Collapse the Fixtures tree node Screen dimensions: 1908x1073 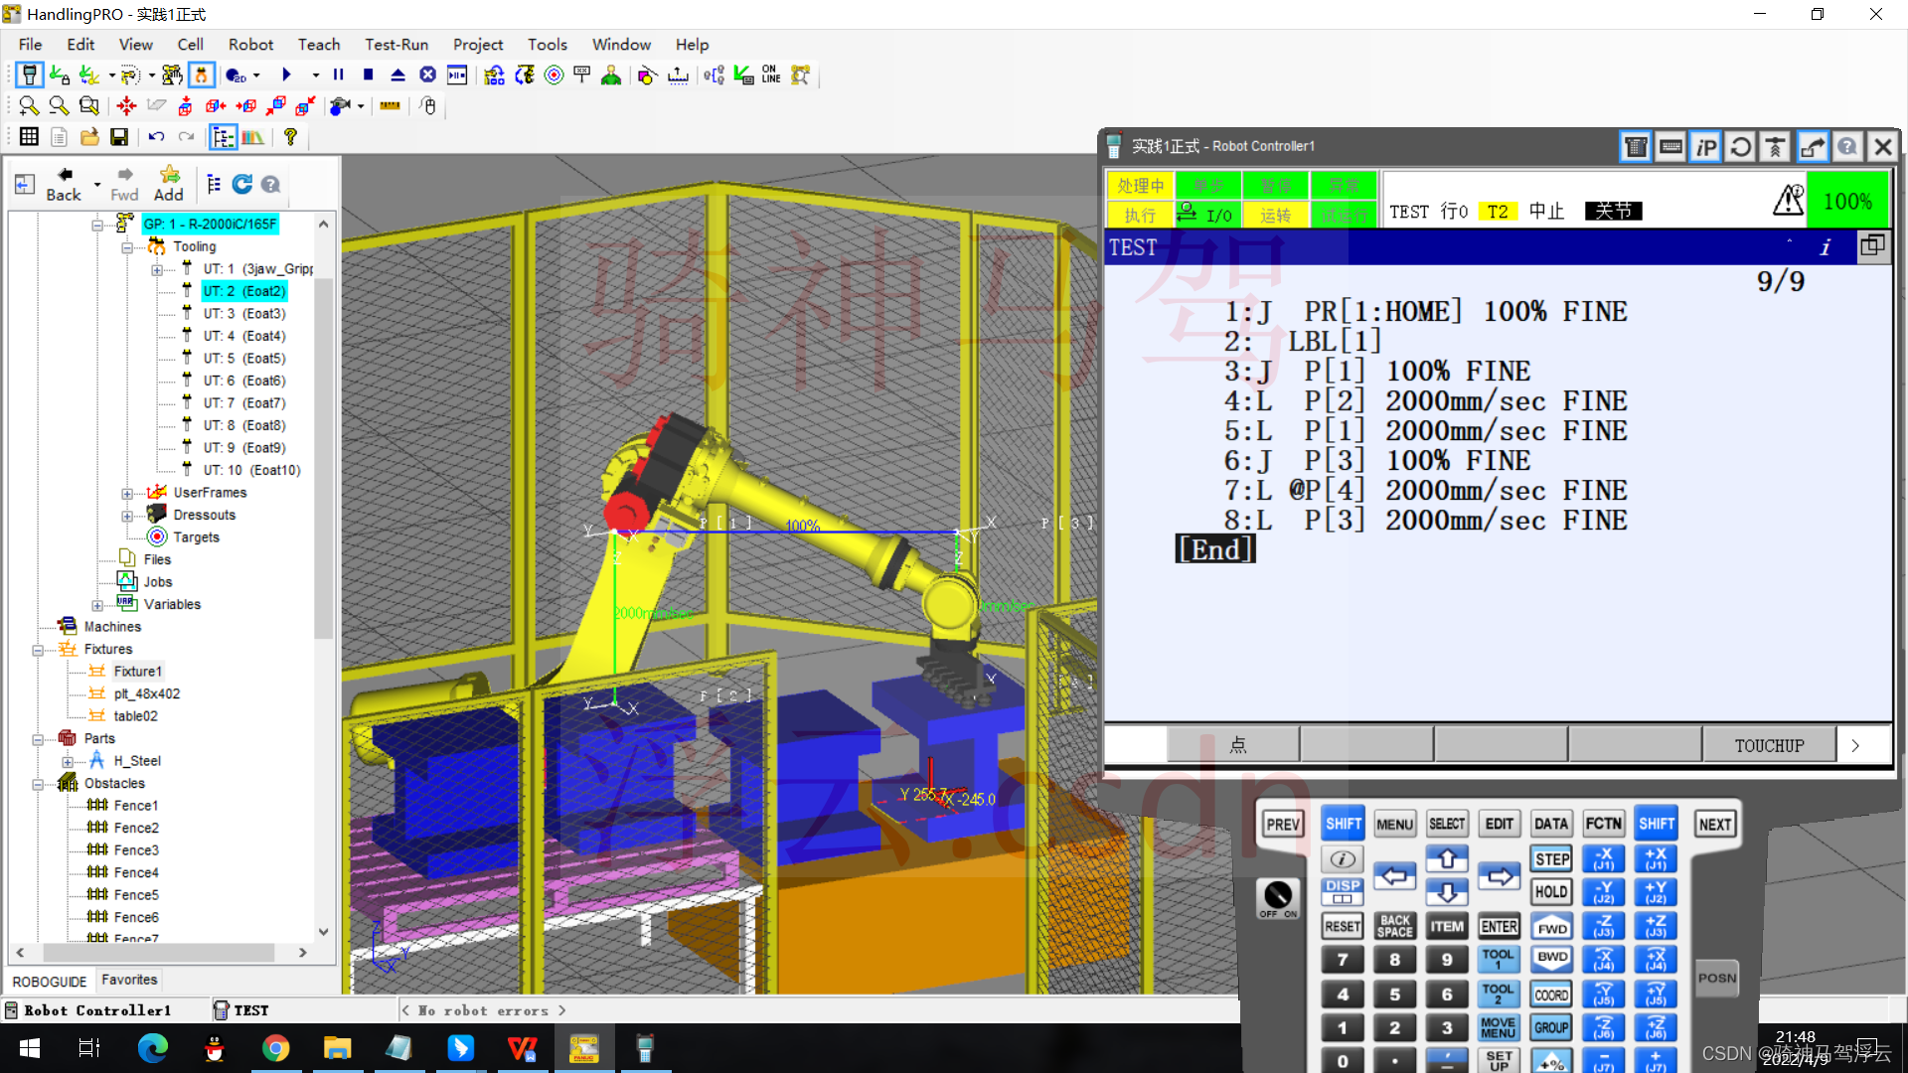coord(38,650)
